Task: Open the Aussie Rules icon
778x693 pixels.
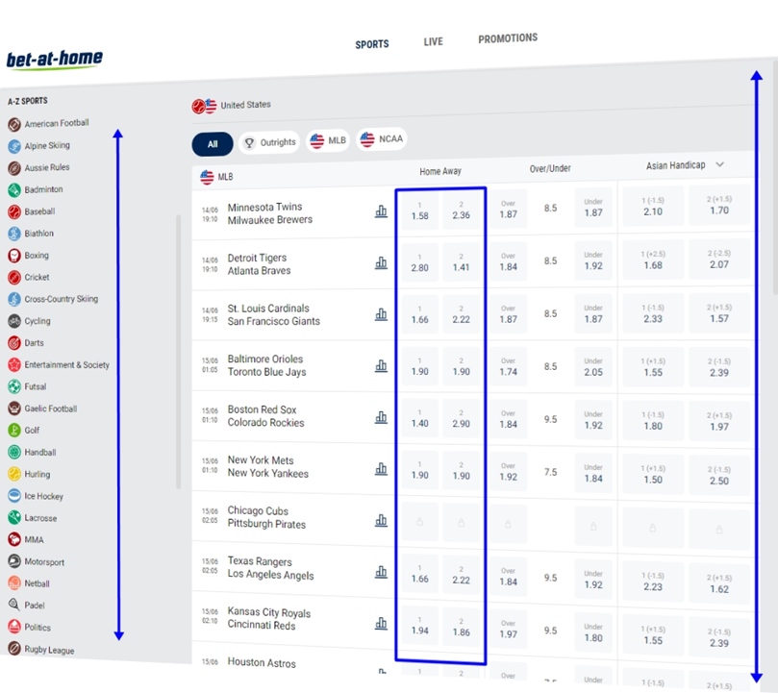Action: (14, 168)
